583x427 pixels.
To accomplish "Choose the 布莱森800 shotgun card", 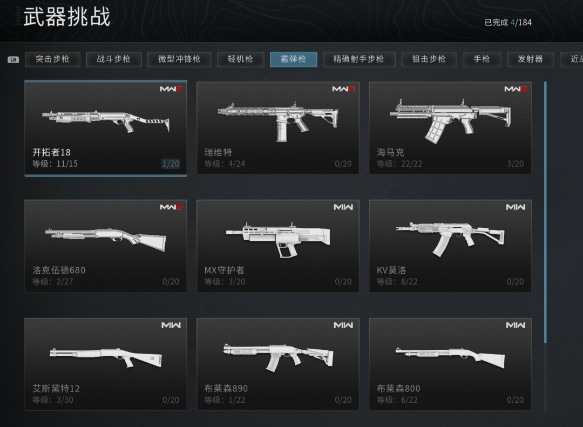I will (450, 364).
